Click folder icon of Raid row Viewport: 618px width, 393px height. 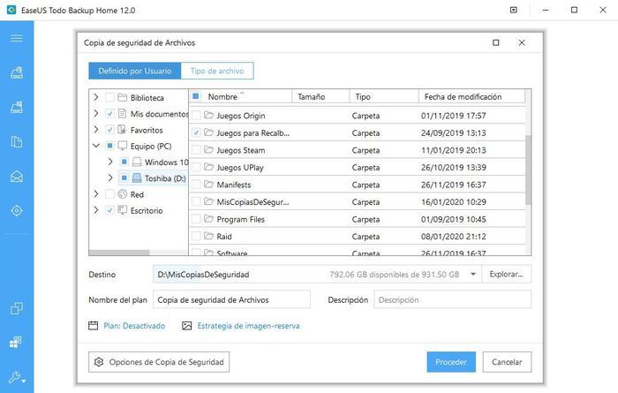pos(208,236)
